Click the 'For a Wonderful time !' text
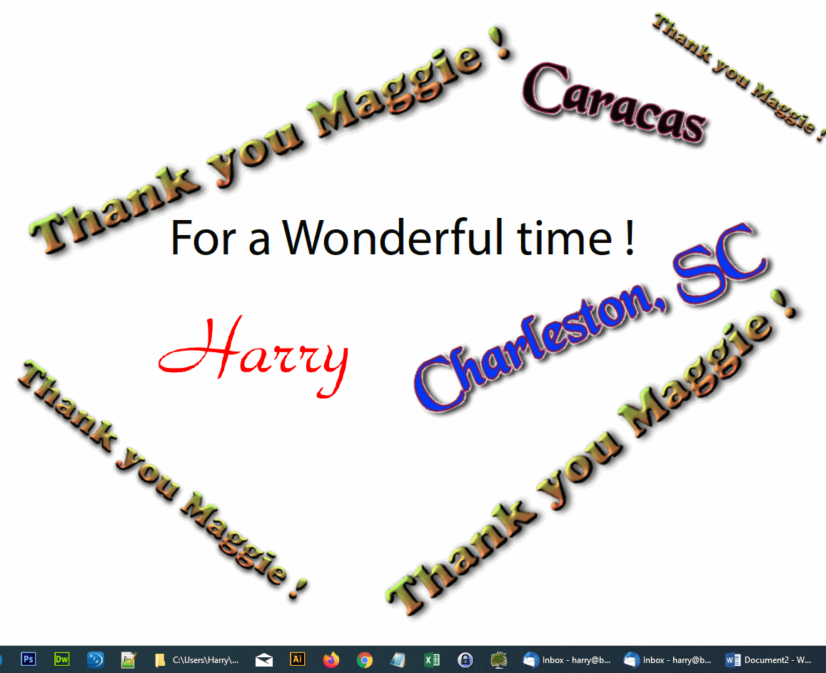This screenshot has width=826, height=673. [x=403, y=238]
